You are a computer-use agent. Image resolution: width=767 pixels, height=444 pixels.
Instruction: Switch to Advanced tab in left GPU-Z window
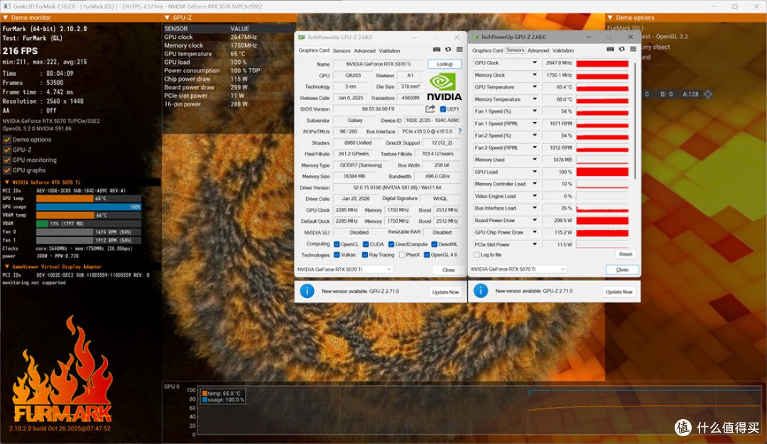tap(364, 51)
